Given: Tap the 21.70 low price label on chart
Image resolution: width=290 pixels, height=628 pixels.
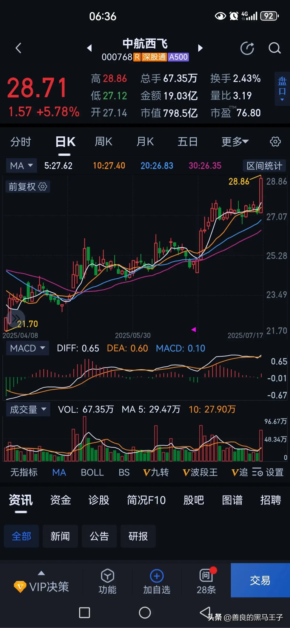Looking at the screenshot, I should (27, 324).
